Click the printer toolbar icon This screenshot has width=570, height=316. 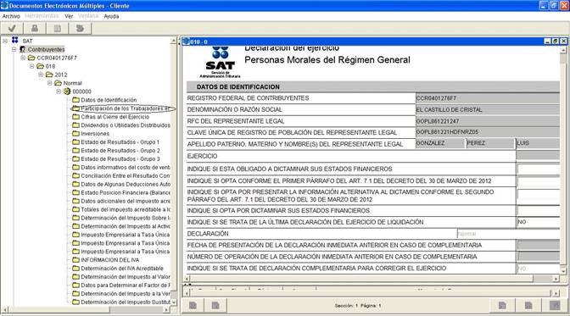point(35,28)
